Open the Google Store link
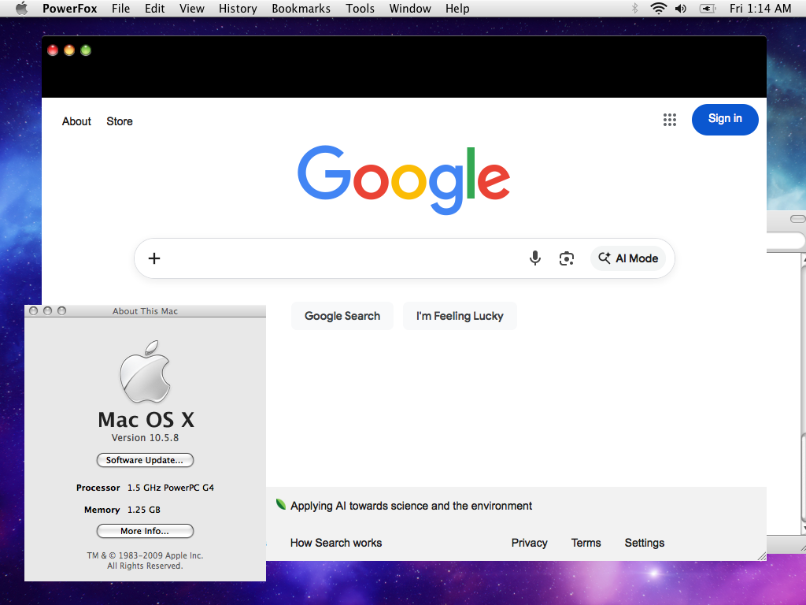Viewport: 806px width, 605px height. (x=120, y=121)
